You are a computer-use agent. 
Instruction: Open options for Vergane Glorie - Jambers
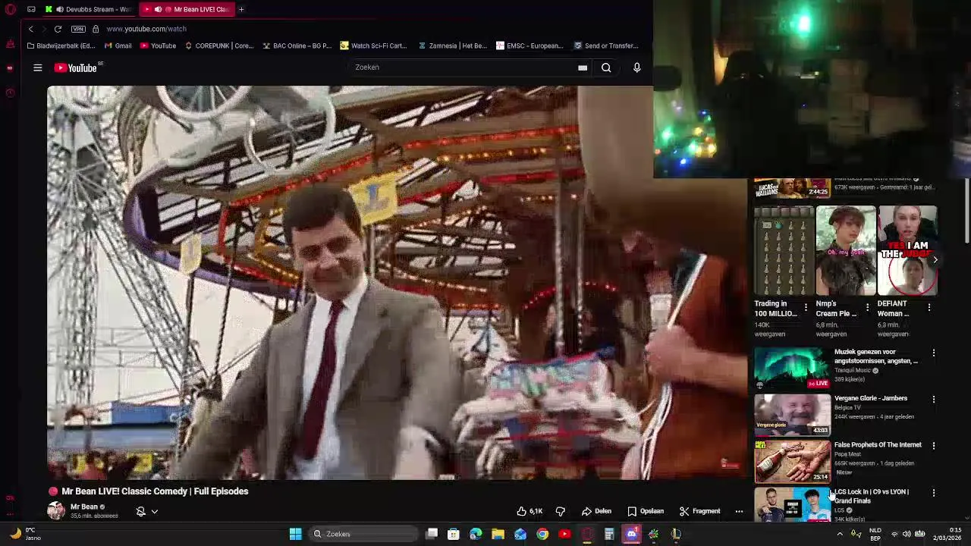pyautogui.click(x=934, y=399)
